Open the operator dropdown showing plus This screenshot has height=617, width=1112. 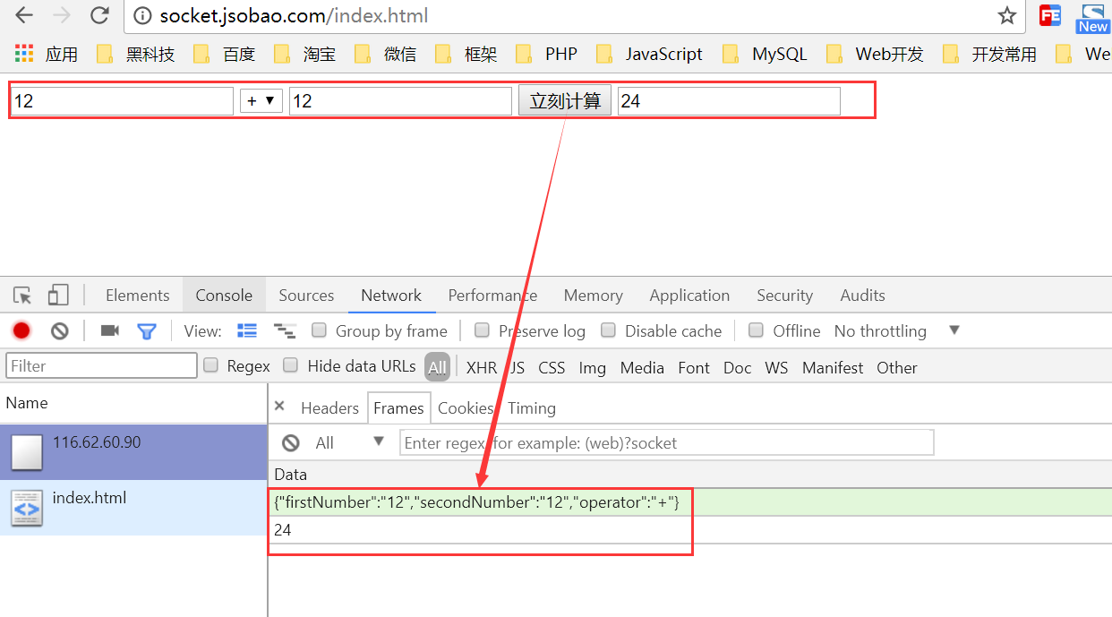tap(261, 101)
